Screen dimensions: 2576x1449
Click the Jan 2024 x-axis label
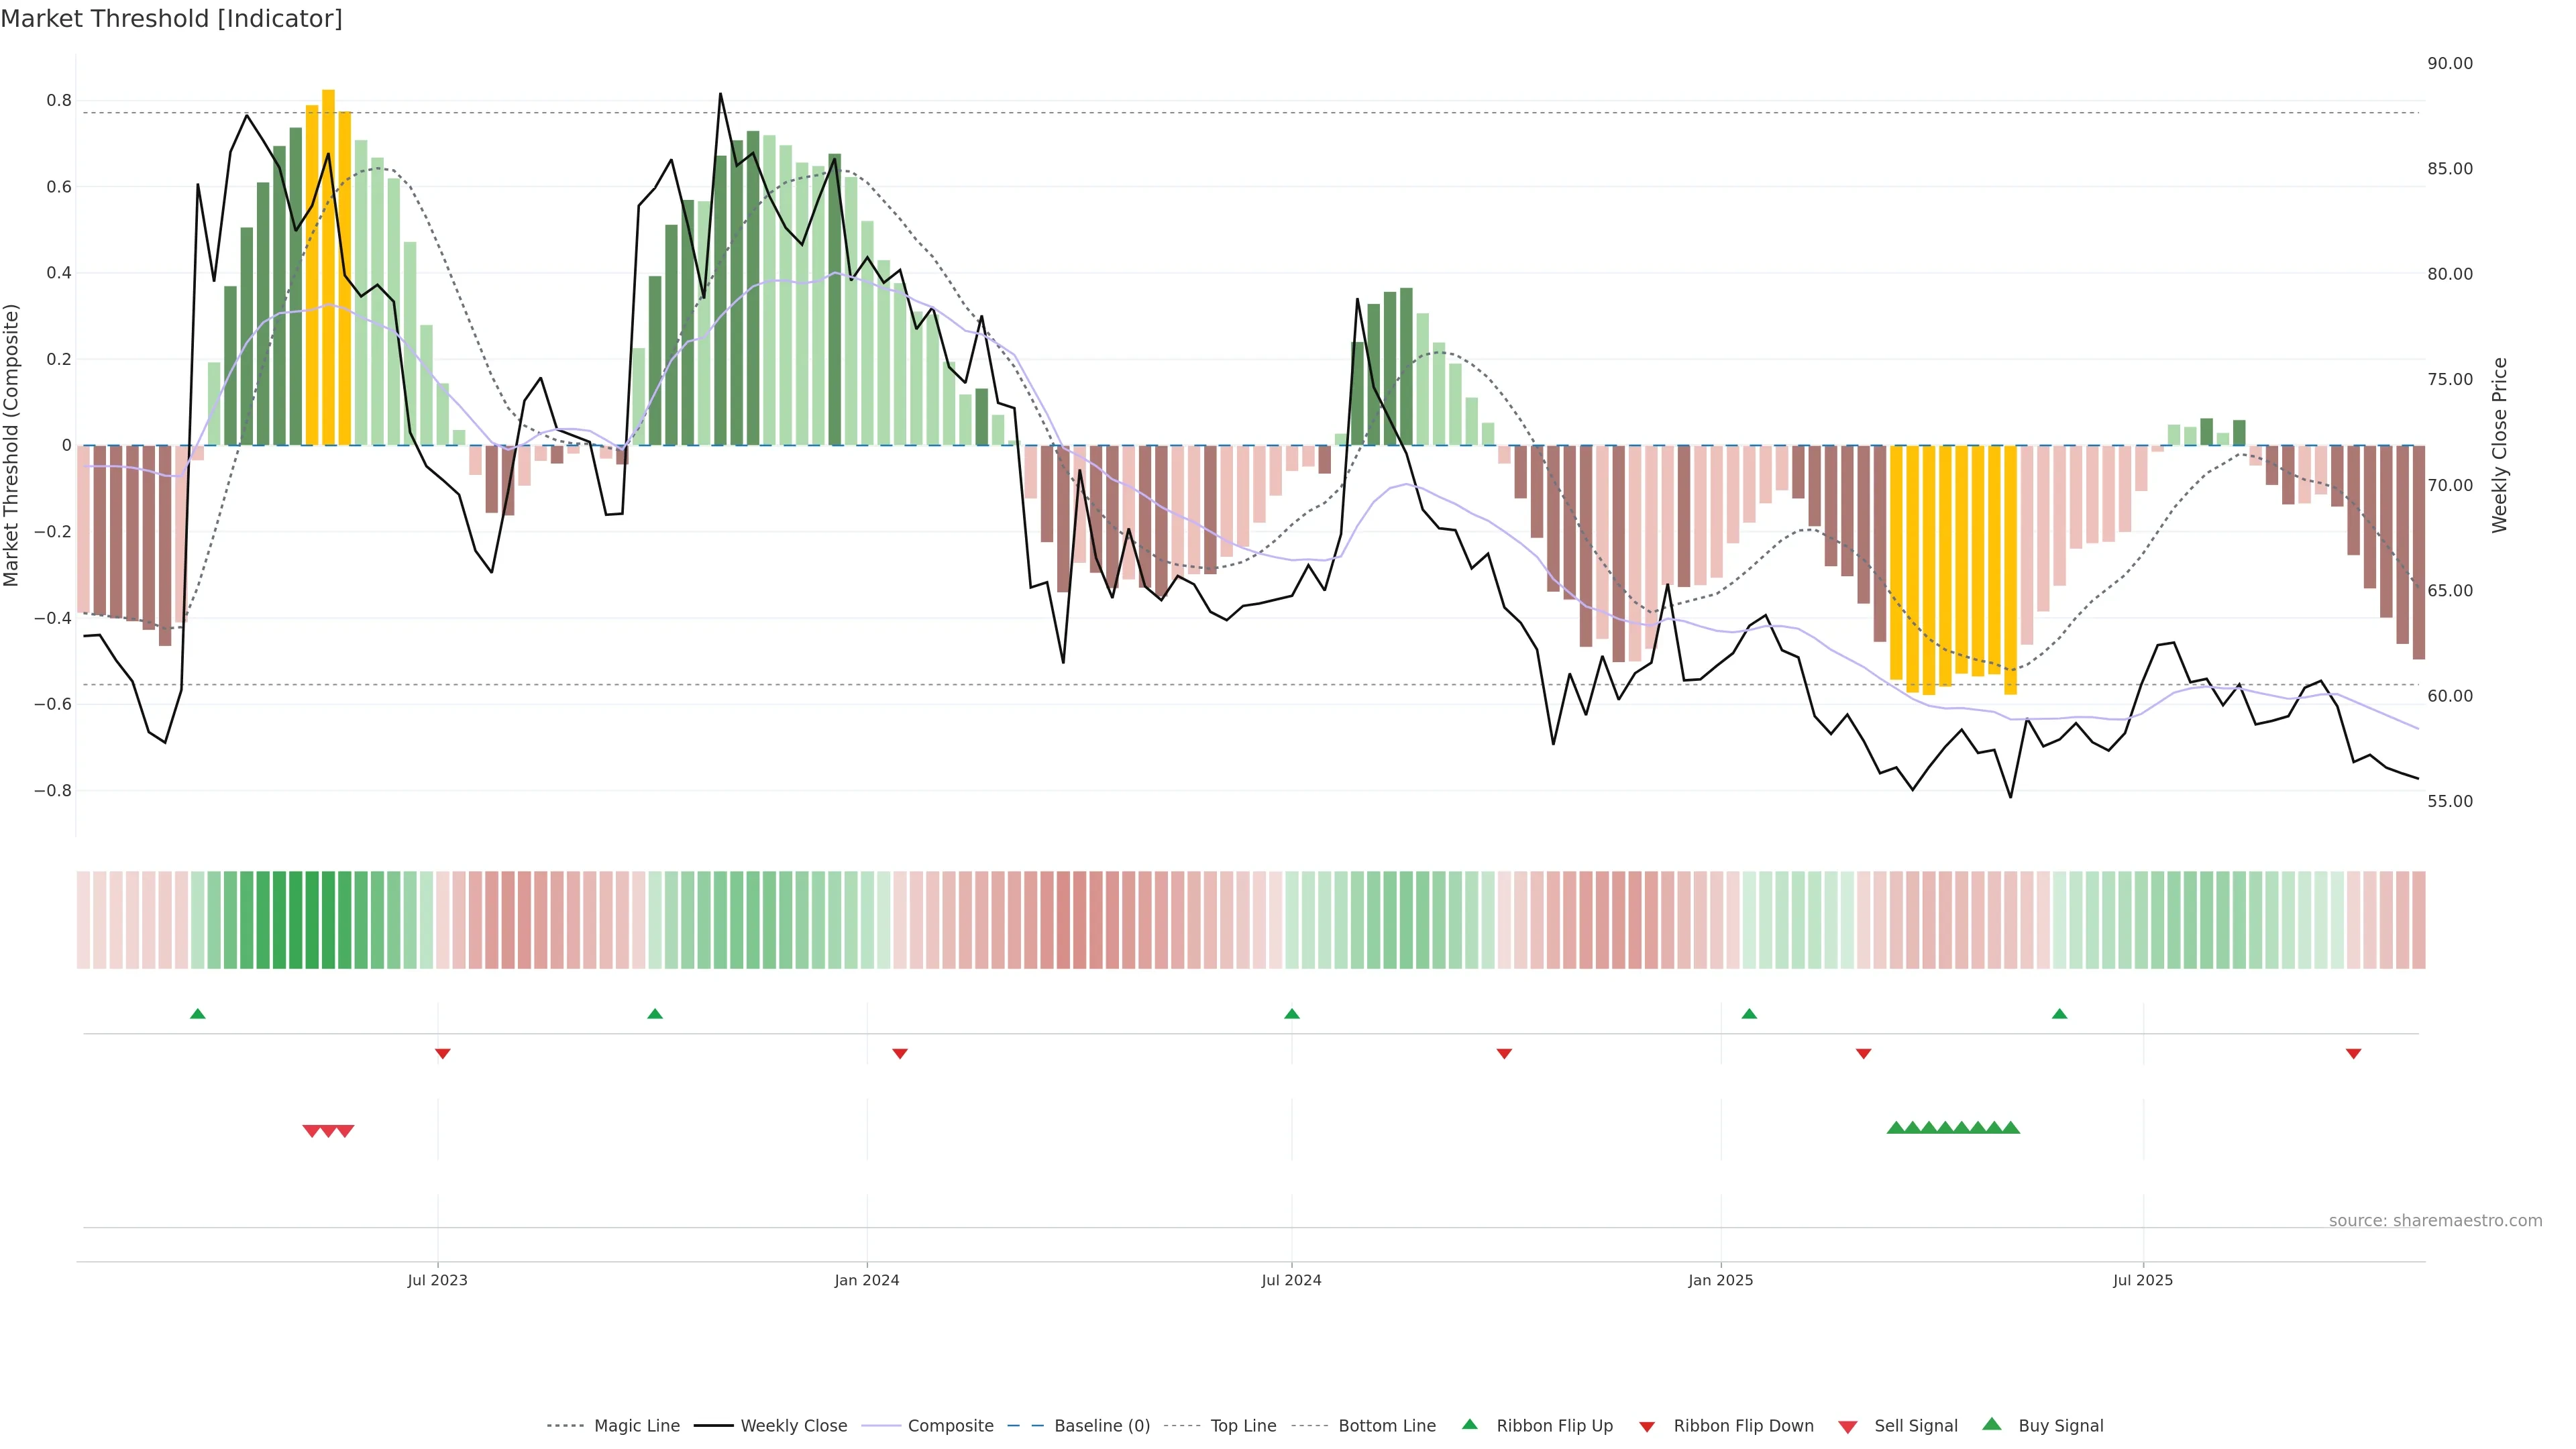pos(866,1280)
